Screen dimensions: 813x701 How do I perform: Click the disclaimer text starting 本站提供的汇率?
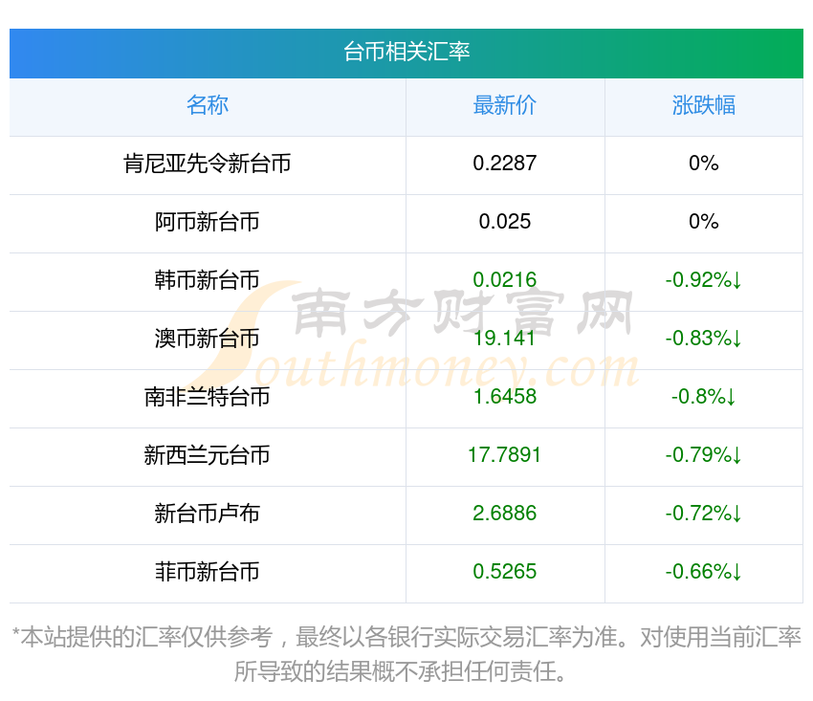406,654
